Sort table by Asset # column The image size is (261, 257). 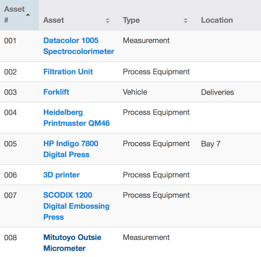tap(19, 15)
